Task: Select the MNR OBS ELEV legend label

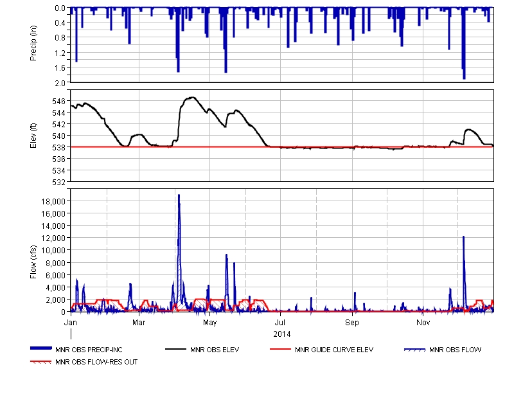Action: click(x=215, y=350)
